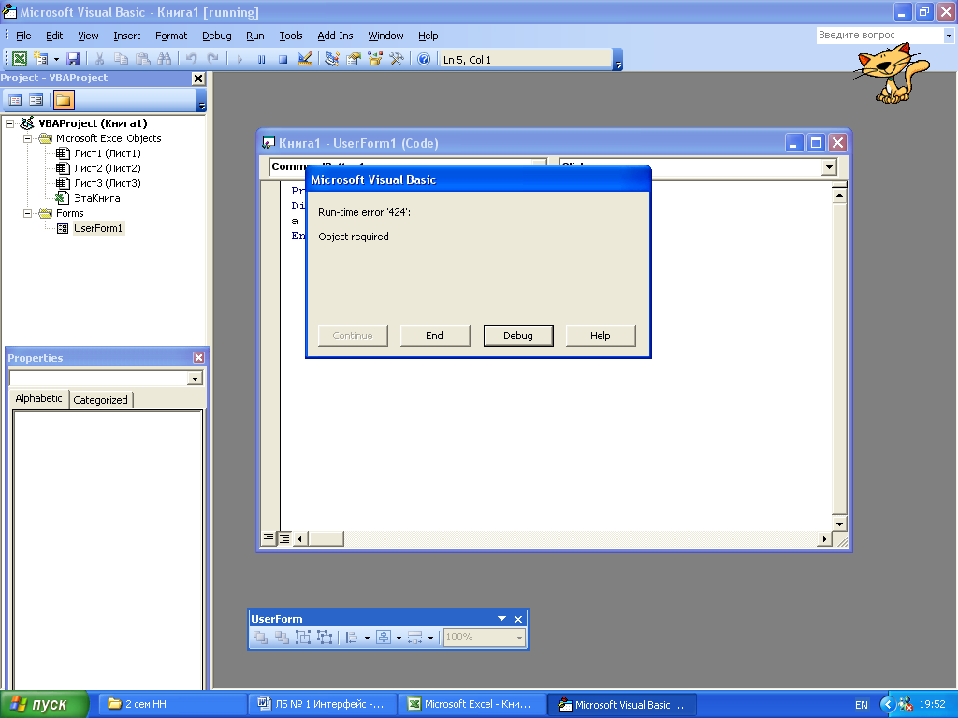Click Send To Back icon on UserForm toolbar
Viewport: 958px width, 718px height.
282,638
